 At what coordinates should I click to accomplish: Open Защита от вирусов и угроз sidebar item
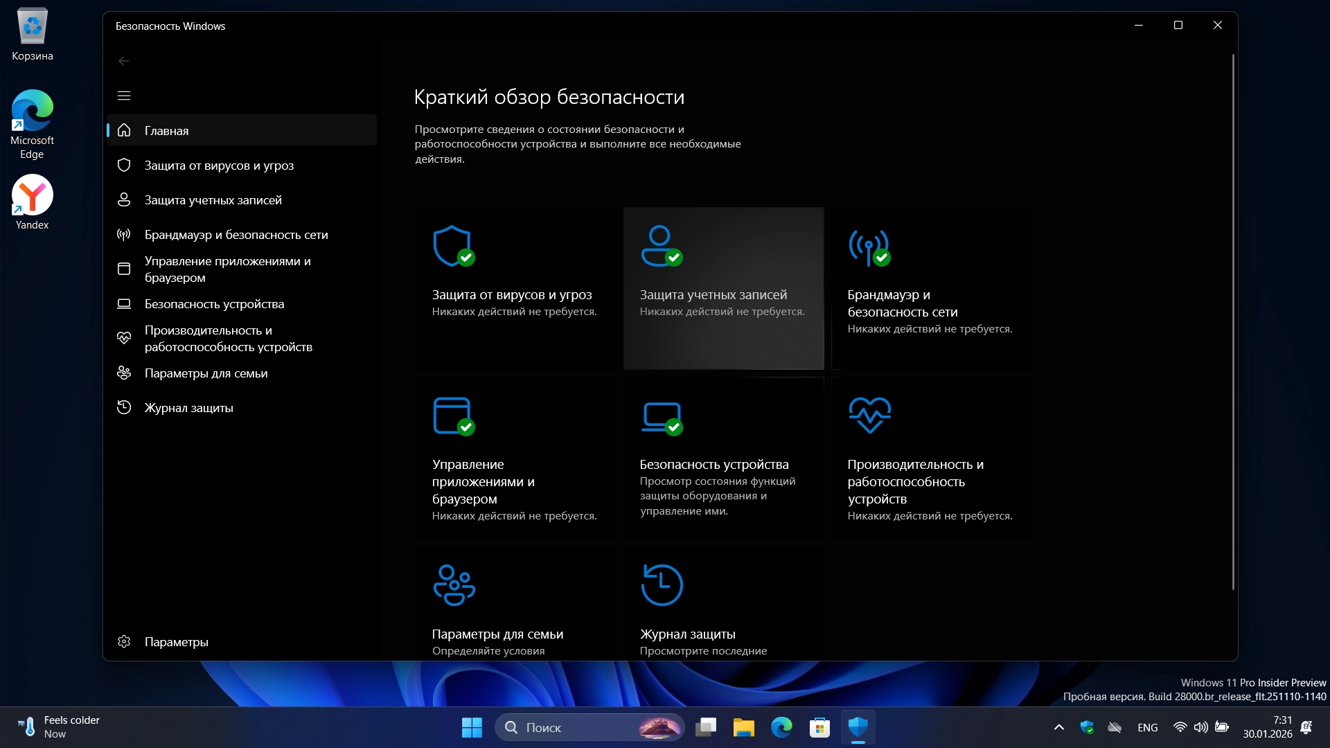(219, 166)
